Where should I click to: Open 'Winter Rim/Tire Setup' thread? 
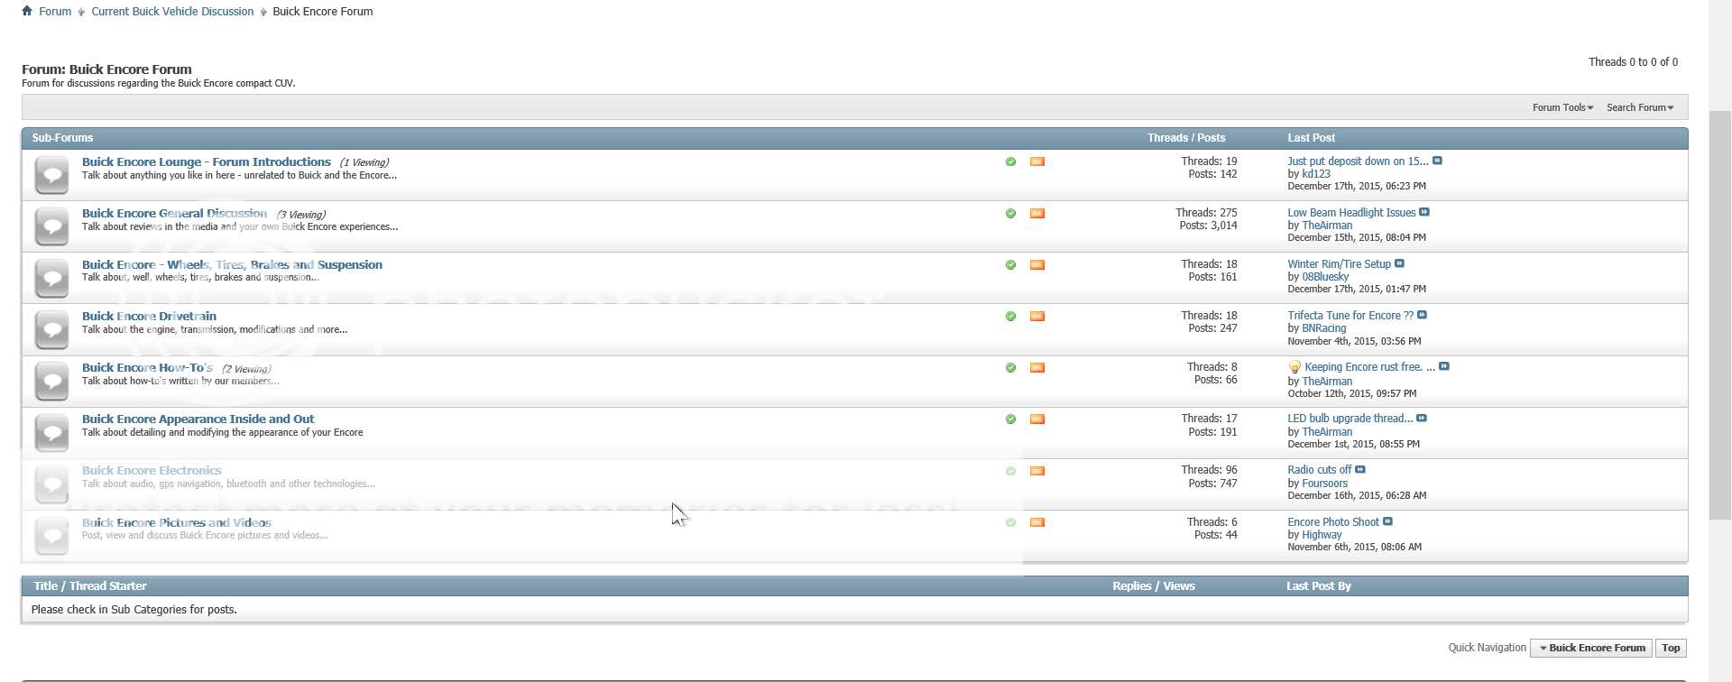[x=1339, y=264]
